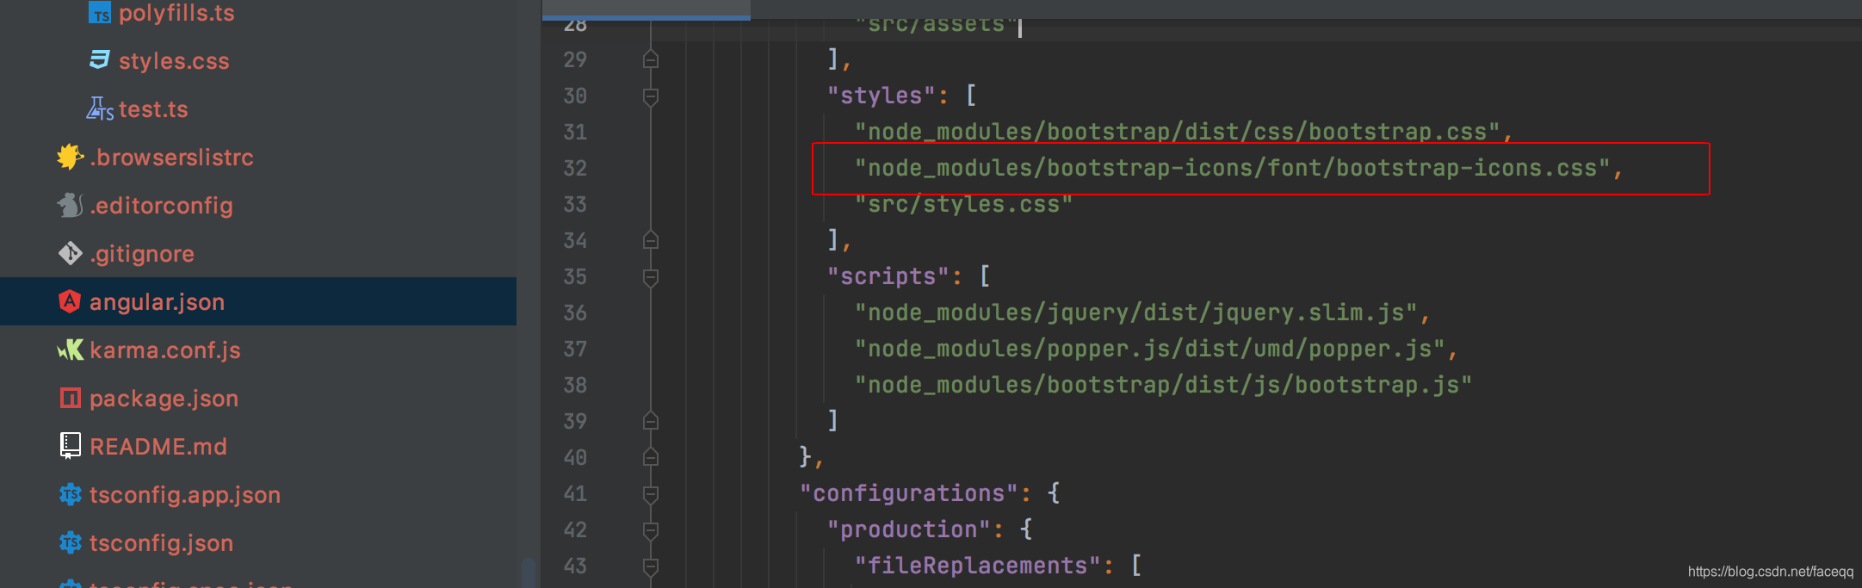The height and width of the screenshot is (588, 1862).
Task: Select test.ts in the file tree
Action: [153, 109]
